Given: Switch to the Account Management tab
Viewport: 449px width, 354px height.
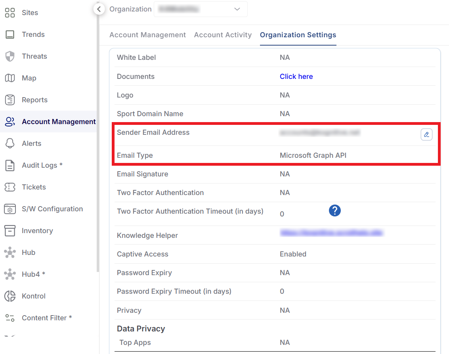Looking at the screenshot, I should pyautogui.click(x=147, y=35).
